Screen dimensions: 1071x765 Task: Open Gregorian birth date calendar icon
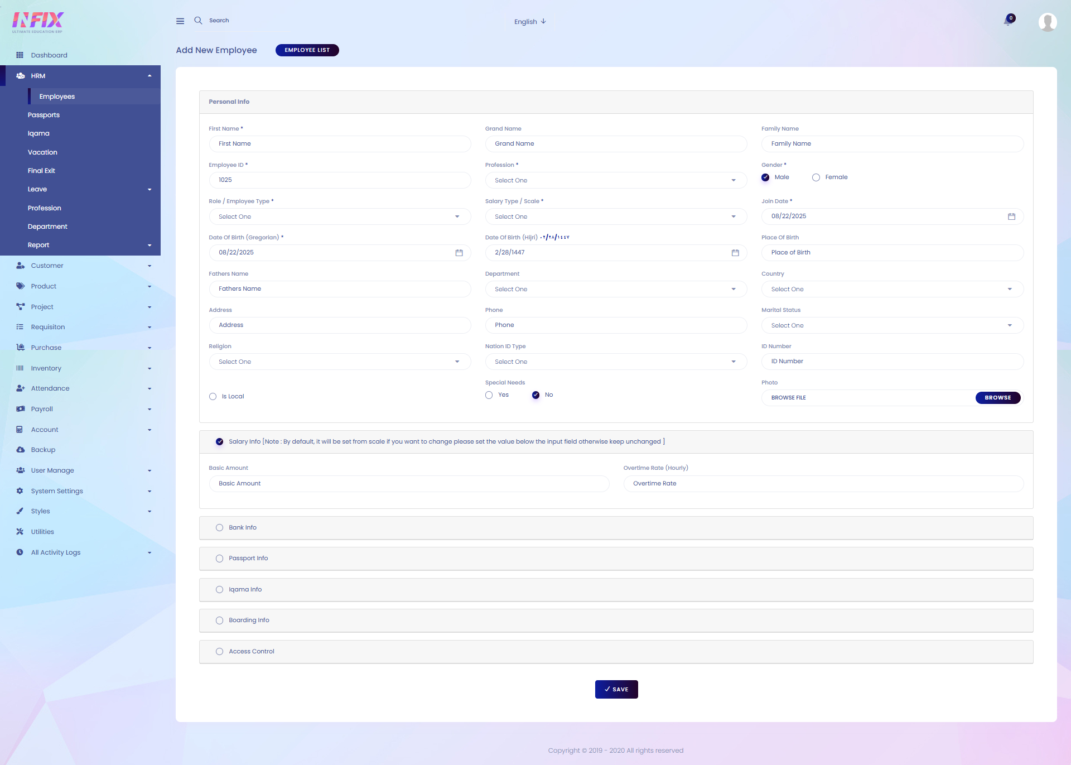[459, 253]
